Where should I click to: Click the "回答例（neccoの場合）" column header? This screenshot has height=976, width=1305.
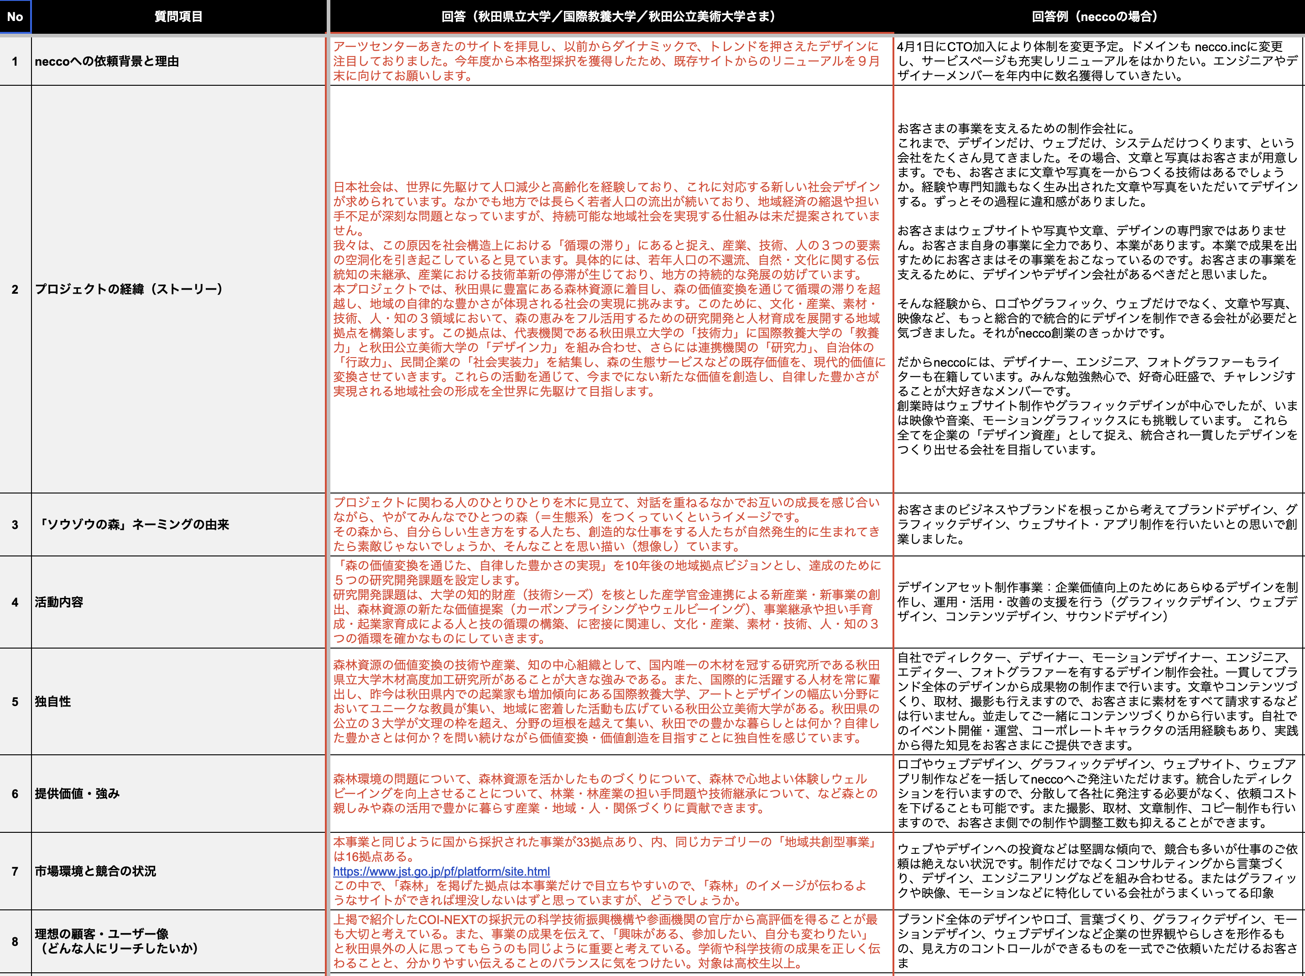tap(1098, 16)
